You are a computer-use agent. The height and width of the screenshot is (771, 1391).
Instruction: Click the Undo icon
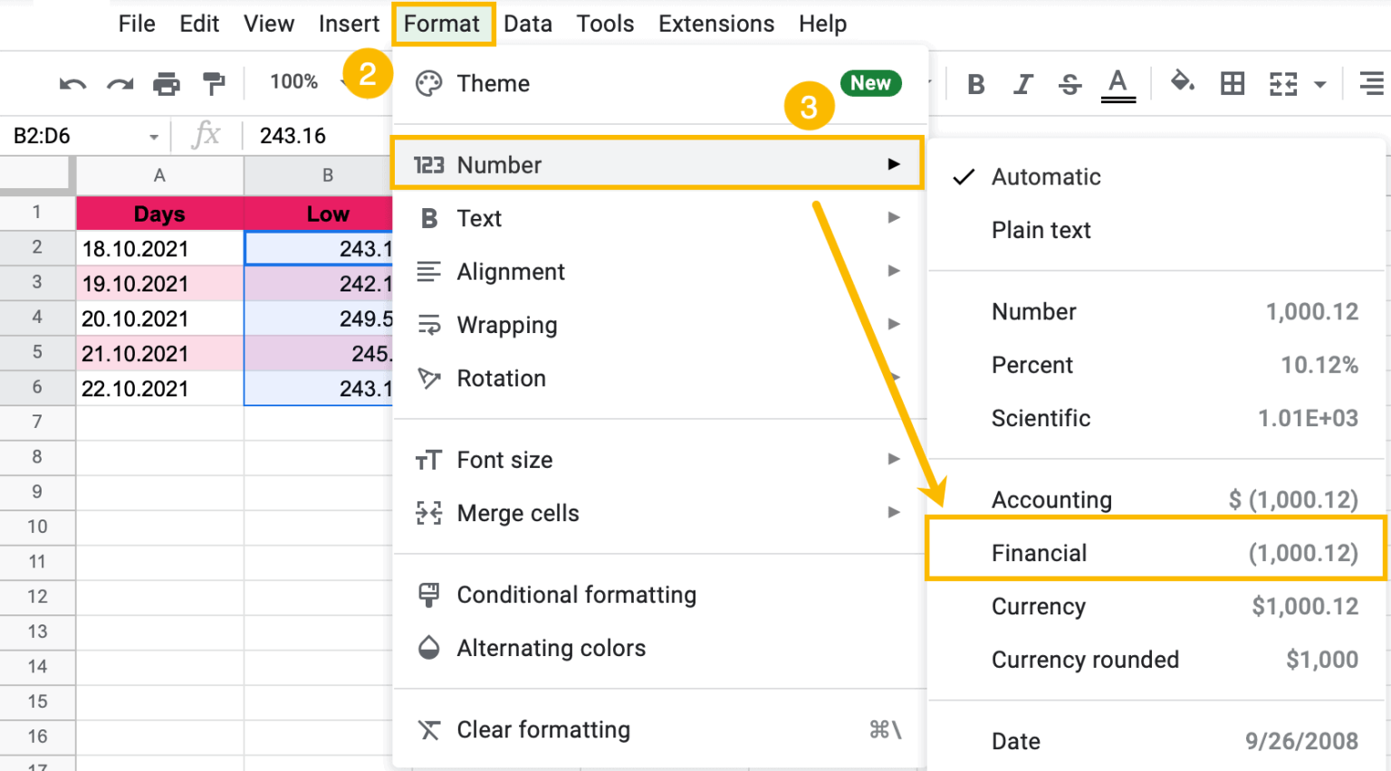pyautogui.click(x=72, y=83)
